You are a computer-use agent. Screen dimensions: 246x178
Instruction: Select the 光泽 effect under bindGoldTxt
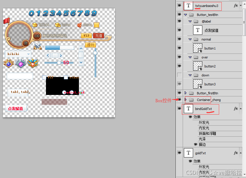pyautogui.click(x=202, y=139)
